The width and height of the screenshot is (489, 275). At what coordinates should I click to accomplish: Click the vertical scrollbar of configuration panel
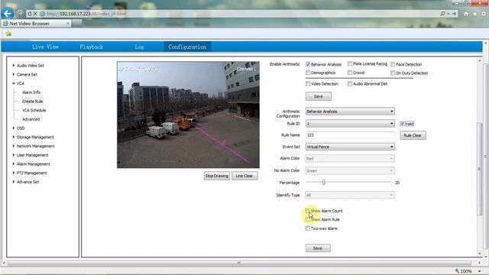[480, 168]
